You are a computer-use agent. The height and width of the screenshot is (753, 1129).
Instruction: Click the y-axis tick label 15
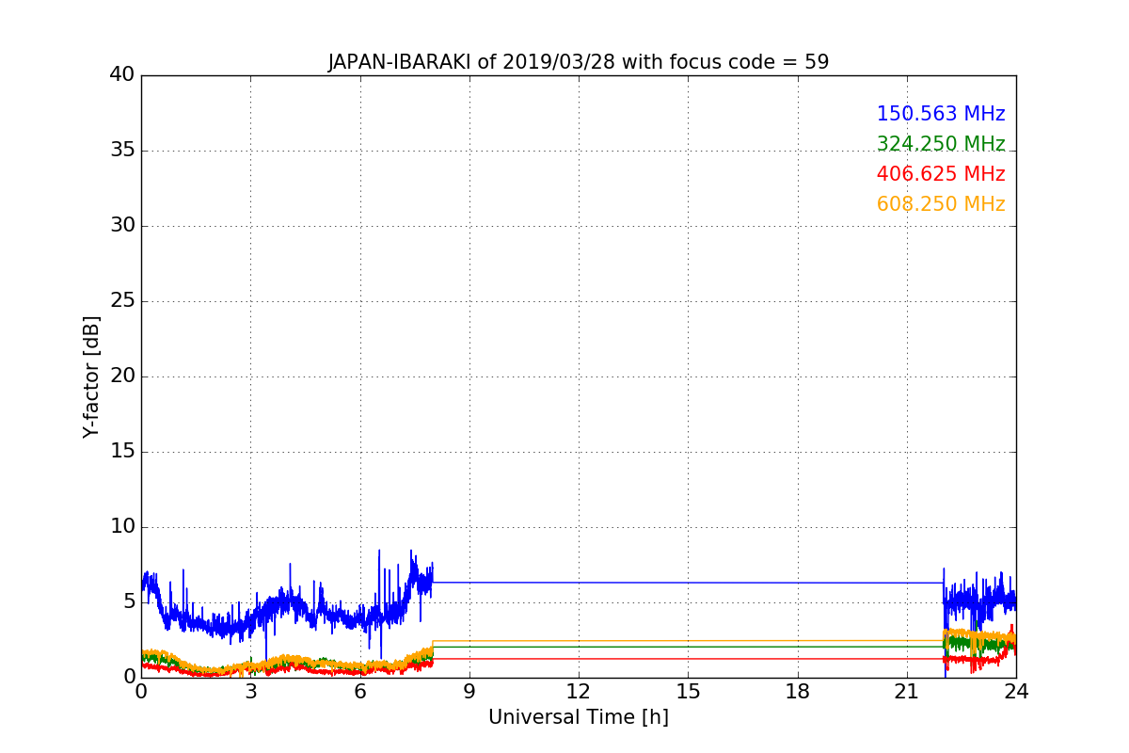point(122,452)
